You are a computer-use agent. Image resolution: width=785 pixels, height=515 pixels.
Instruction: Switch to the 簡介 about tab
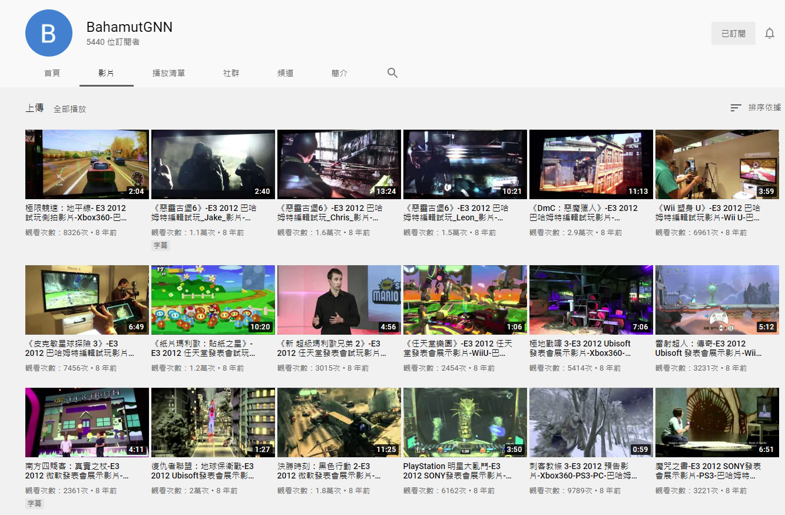339,73
